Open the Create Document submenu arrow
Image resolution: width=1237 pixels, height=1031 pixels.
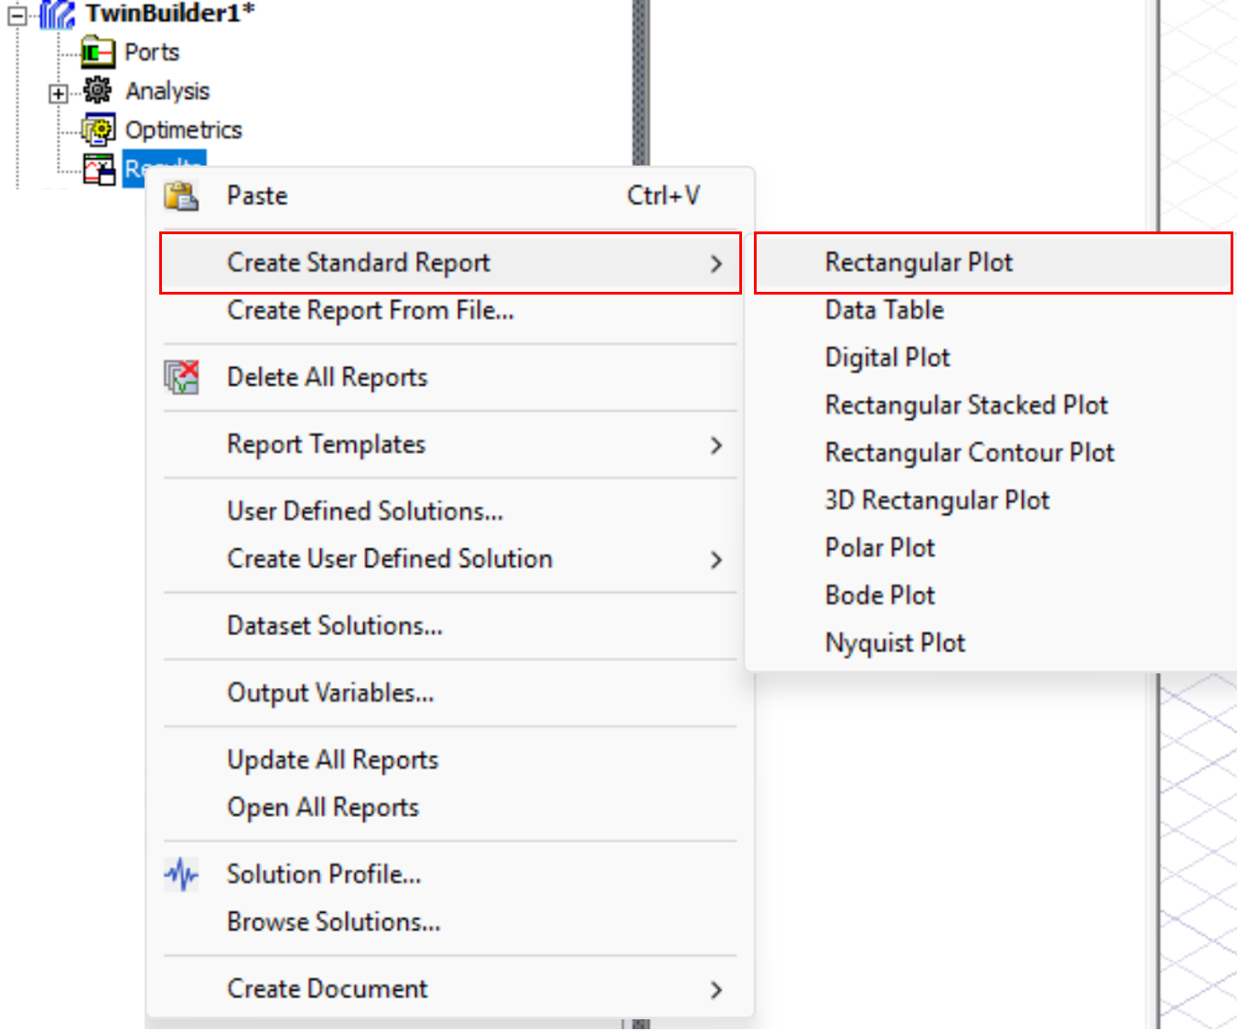(x=716, y=990)
